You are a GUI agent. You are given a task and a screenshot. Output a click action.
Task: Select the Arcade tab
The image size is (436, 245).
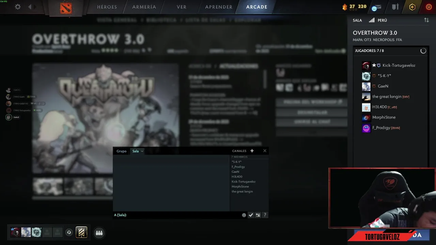point(257,7)
